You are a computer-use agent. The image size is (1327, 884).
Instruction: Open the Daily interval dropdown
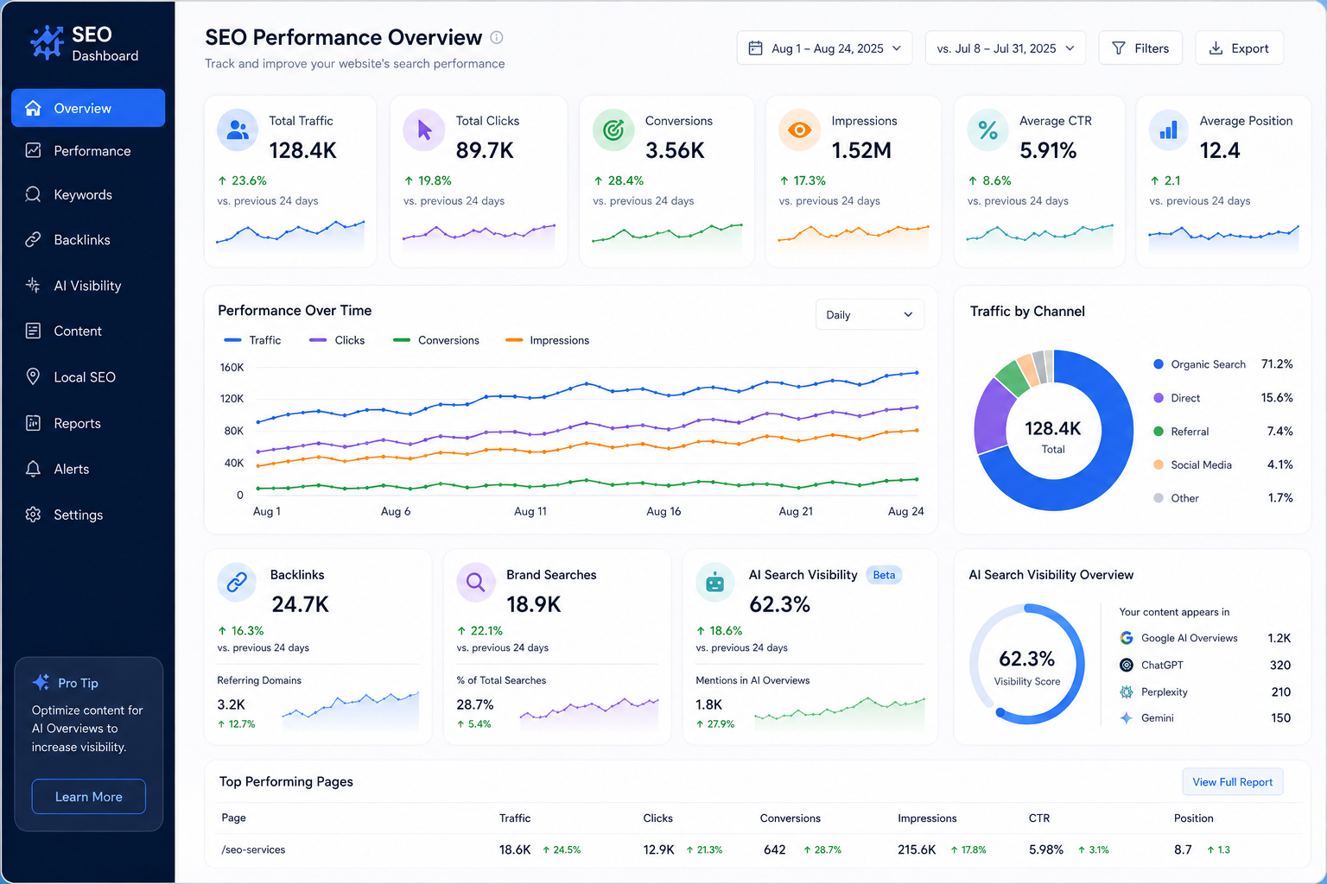click(869, 315)
